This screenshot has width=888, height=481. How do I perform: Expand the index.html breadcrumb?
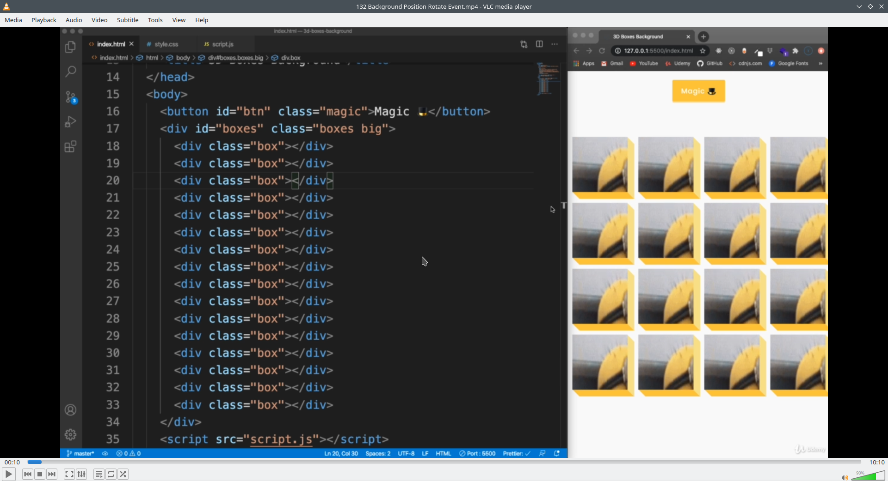point(110,58)
